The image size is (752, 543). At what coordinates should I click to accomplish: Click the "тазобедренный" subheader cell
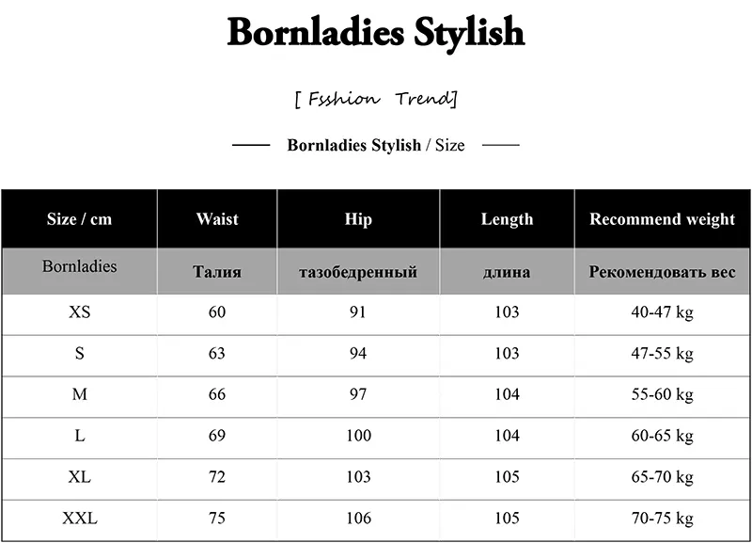tap(358, 272)
